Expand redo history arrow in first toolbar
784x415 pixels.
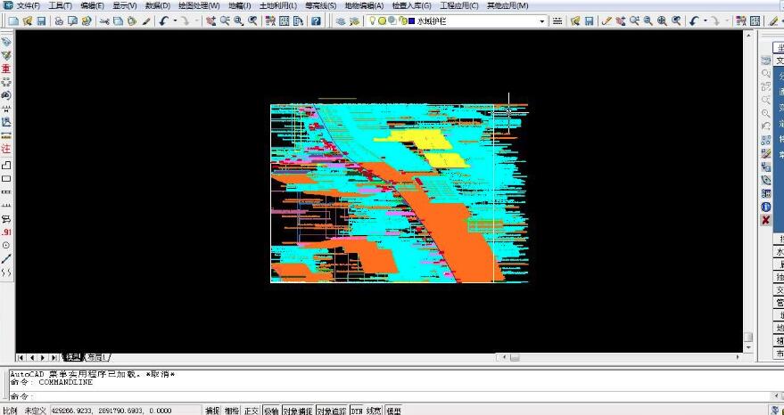[196, 21]
